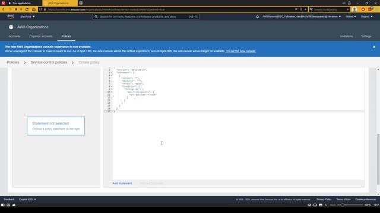Collapse the code fold on line 8
The height and width of the screenshot is (213, 380).
[x=112, y=86]
